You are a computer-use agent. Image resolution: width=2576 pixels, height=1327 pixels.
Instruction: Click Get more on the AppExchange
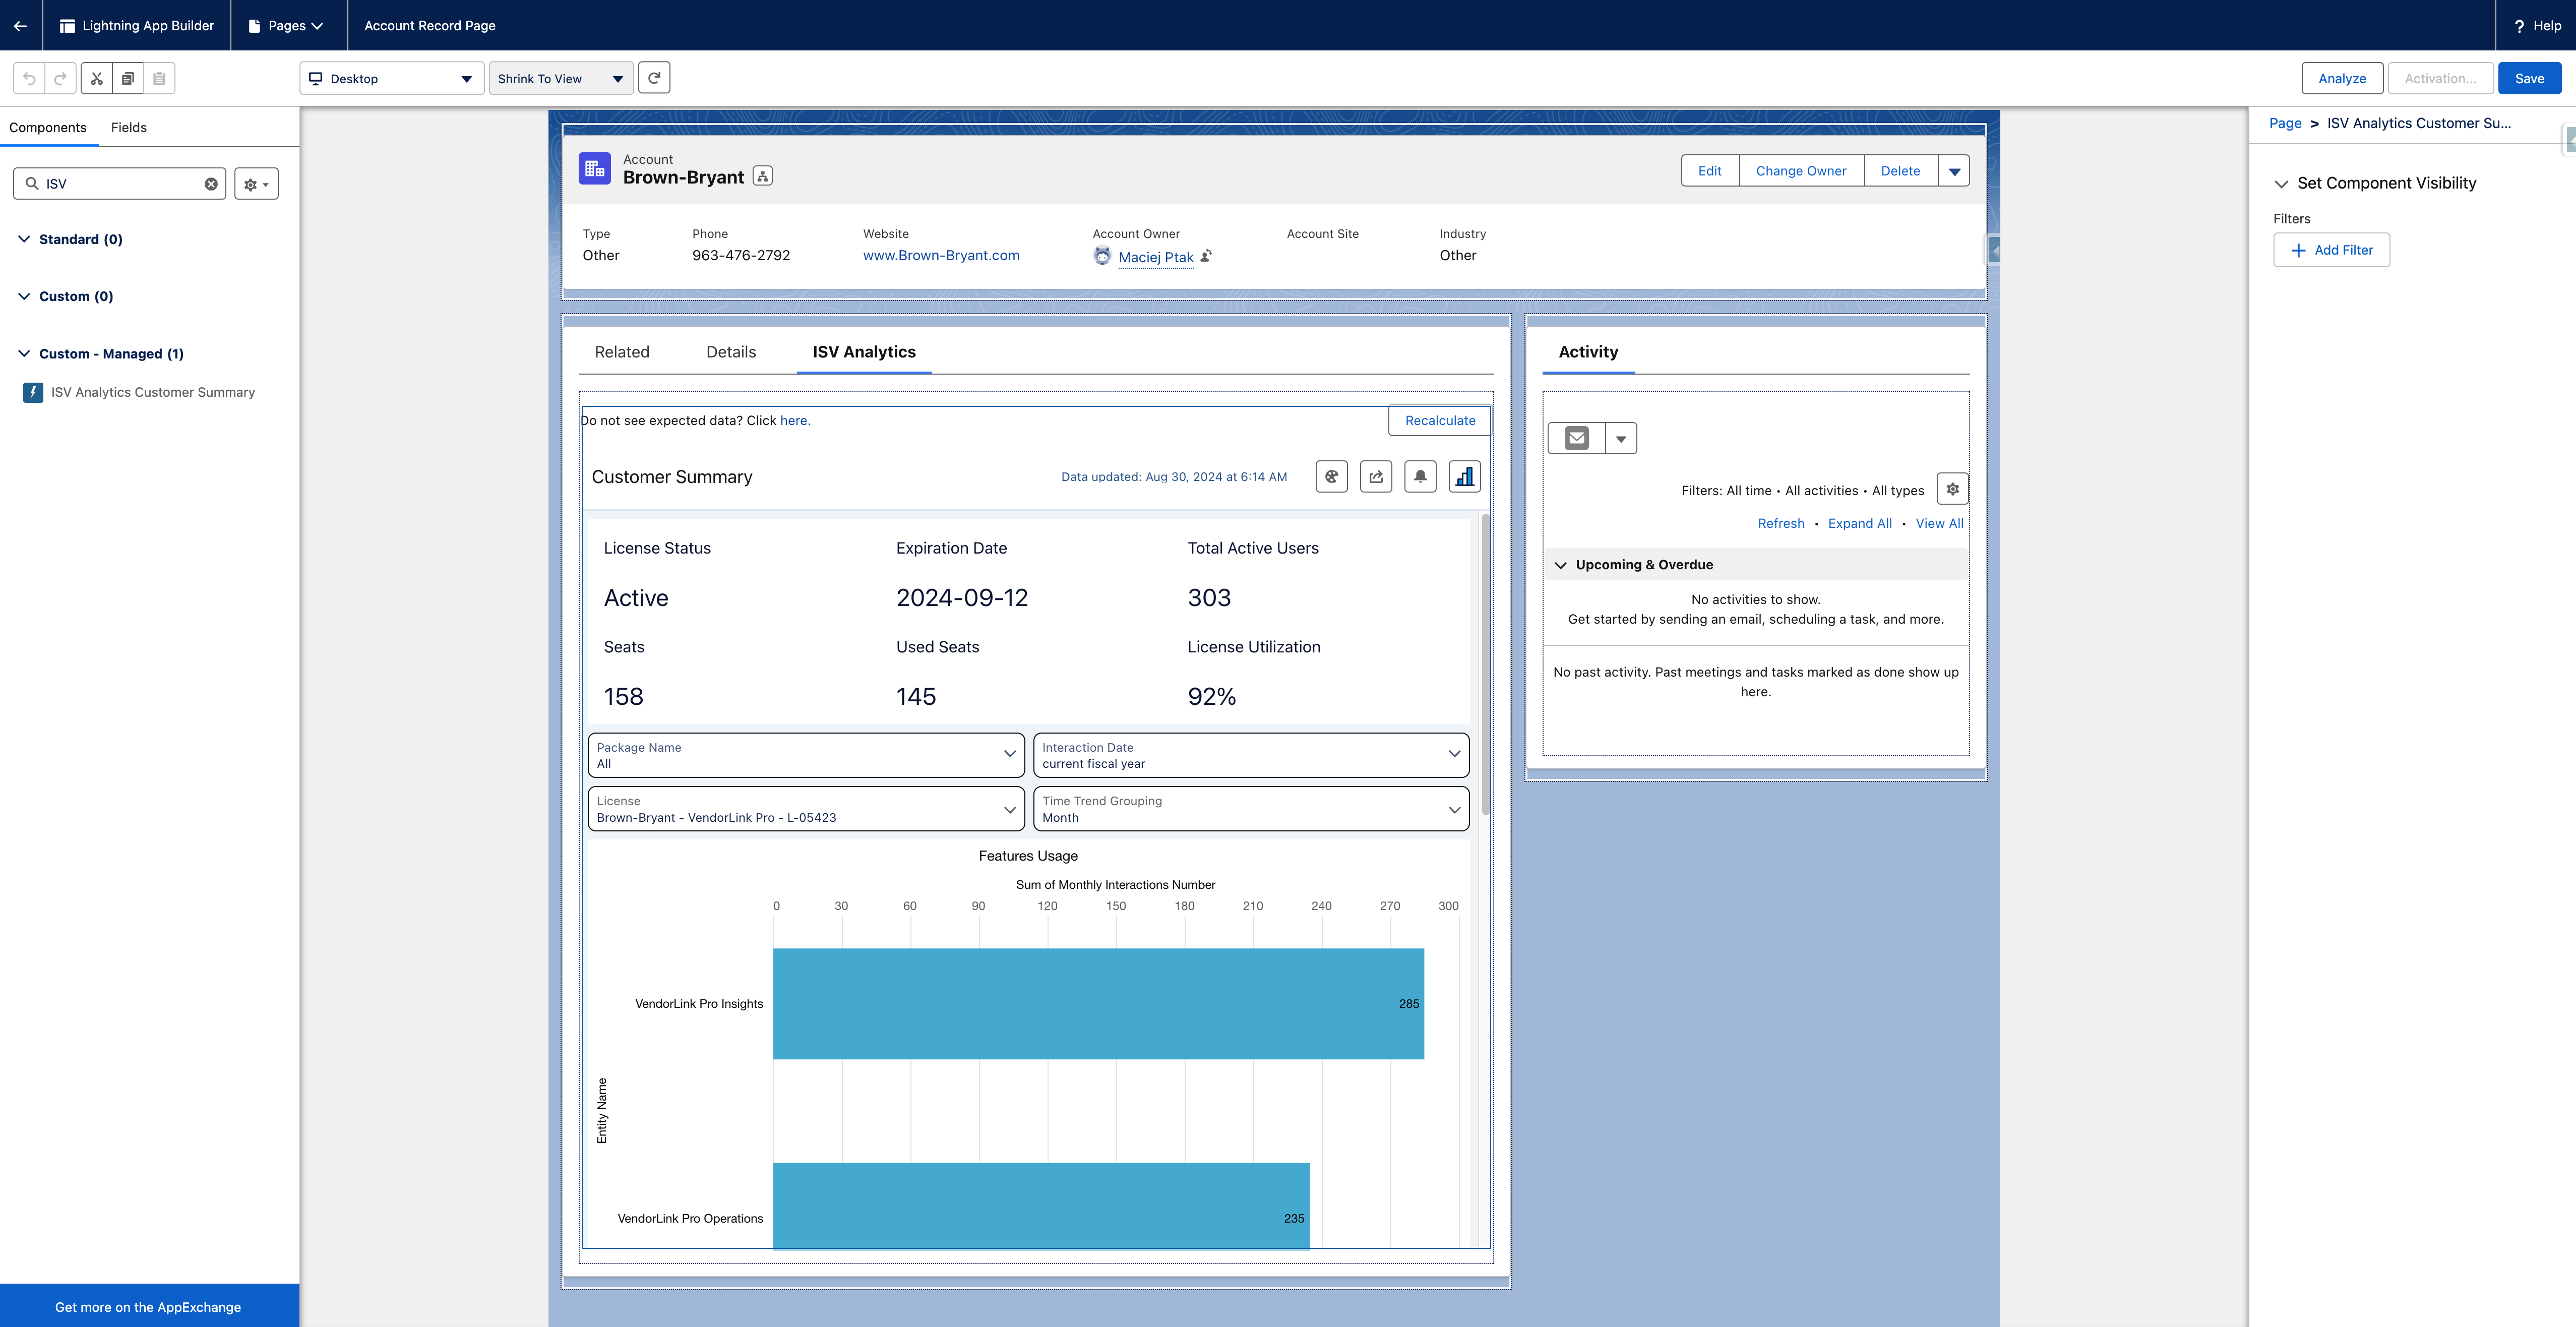[x=148, y=1306]
